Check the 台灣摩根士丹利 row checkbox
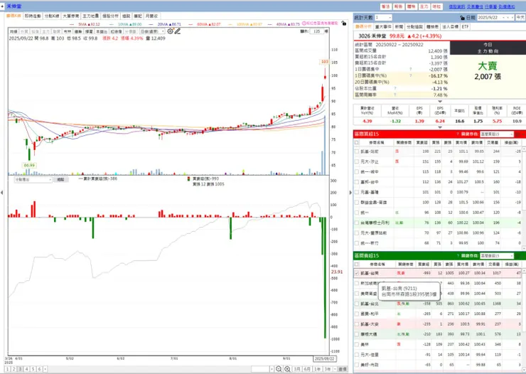 pos(357,223)
